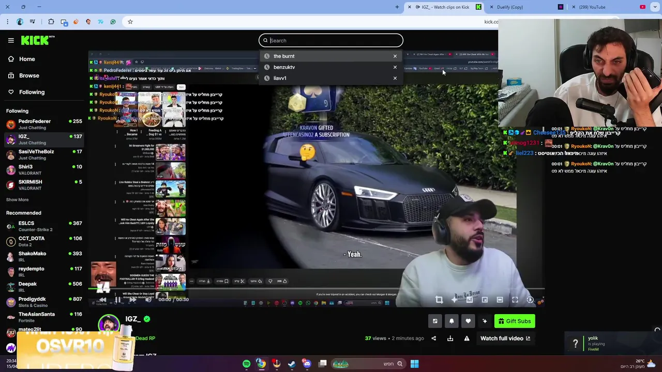Click the Gift Subs button
The image size is (662, 372).
514,321
